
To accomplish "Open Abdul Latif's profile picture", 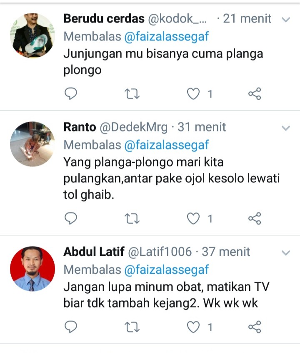I will pos(32,269).
